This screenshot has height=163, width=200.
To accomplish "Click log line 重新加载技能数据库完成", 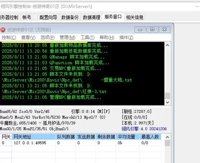I will (x=55, y=51).
